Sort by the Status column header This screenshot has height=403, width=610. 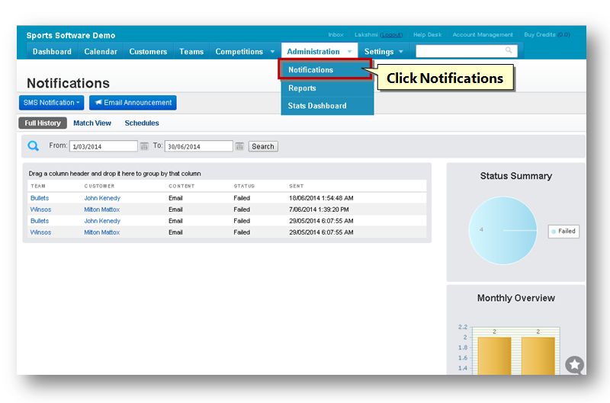(244, 186)
